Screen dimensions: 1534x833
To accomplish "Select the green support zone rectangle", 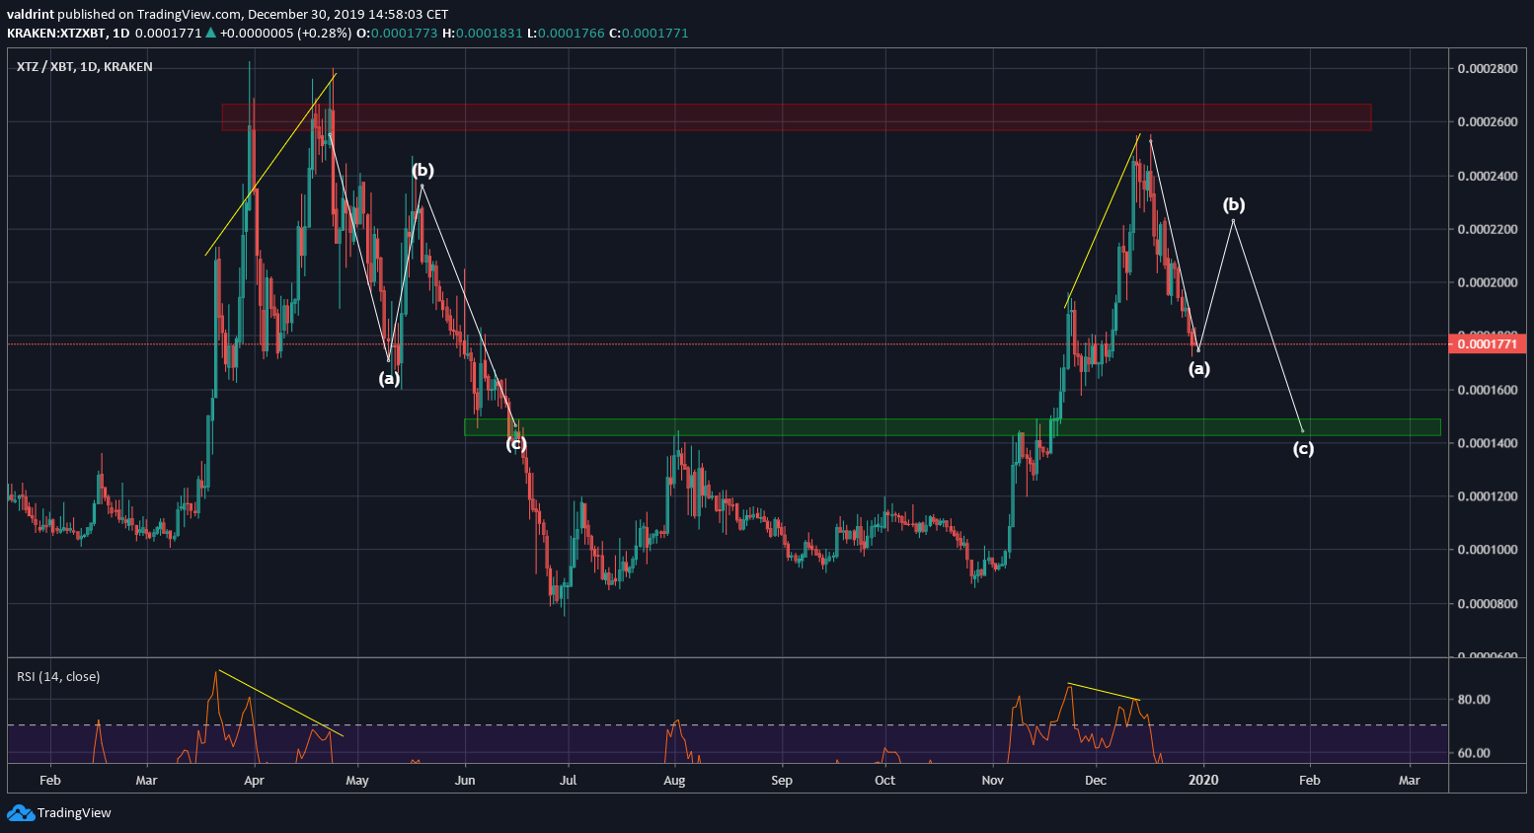I will (952, 427).
